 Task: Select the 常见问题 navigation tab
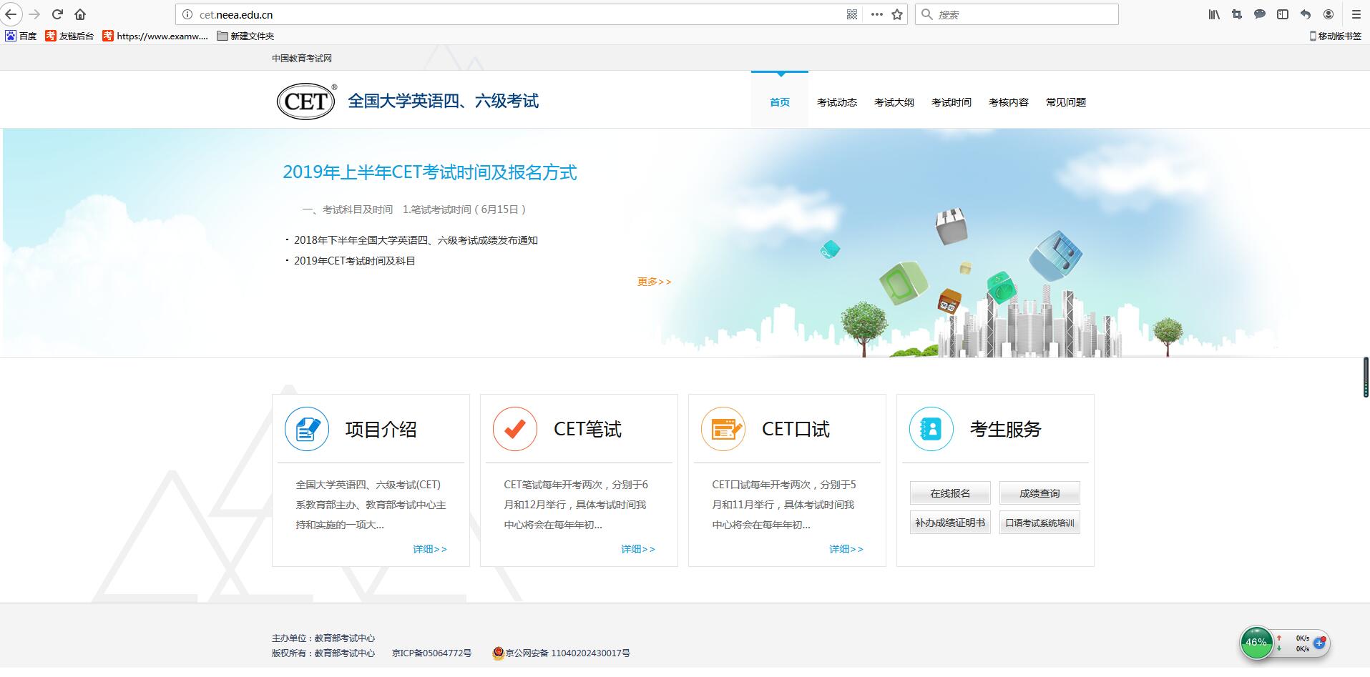1066,102
